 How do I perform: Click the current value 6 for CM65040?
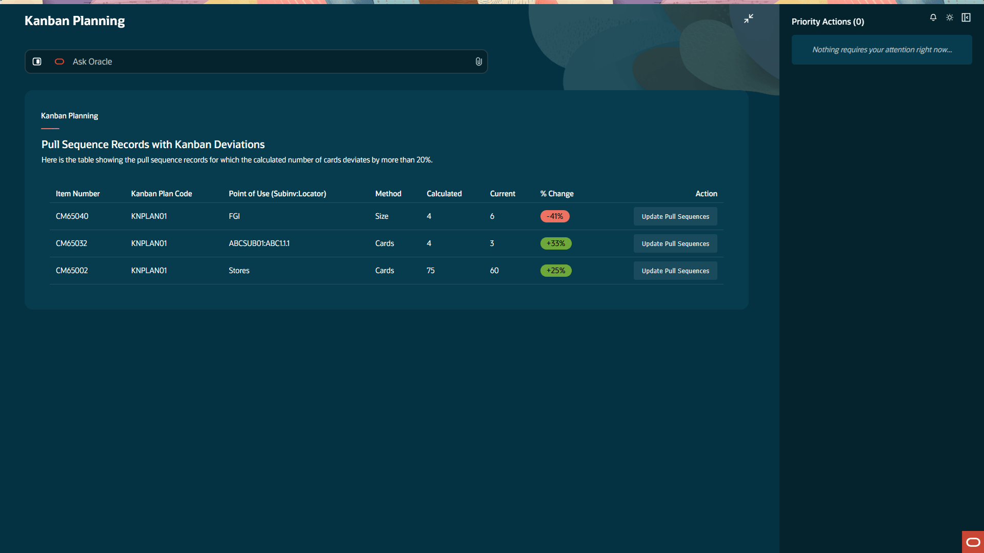point(492,216)
